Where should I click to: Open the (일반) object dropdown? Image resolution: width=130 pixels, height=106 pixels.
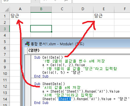point(79,51)
